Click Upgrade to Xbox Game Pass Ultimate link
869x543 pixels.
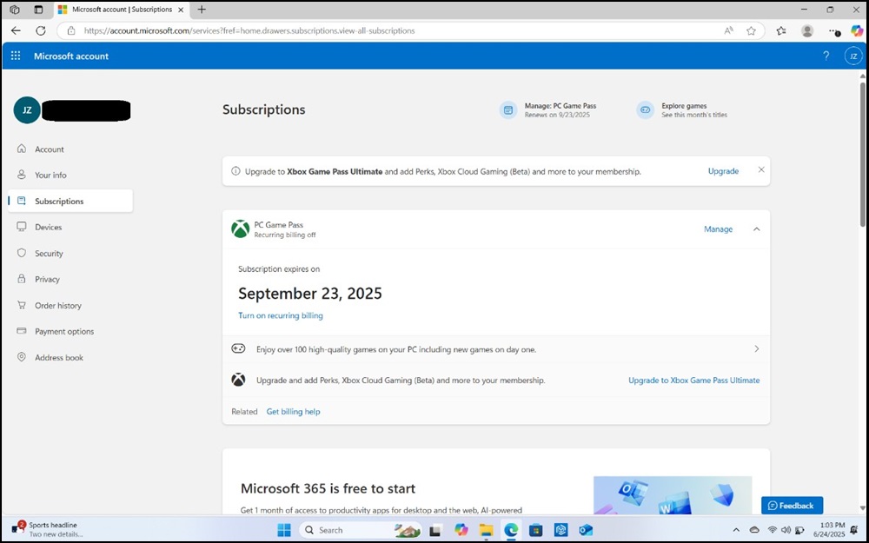[x=693, y=380]
